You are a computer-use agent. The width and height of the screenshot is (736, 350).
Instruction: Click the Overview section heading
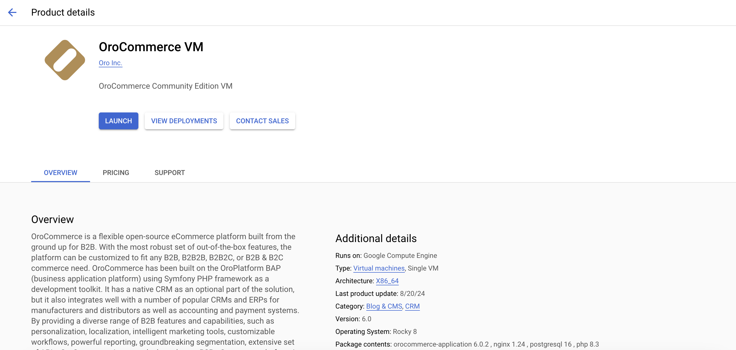point(52,219)
